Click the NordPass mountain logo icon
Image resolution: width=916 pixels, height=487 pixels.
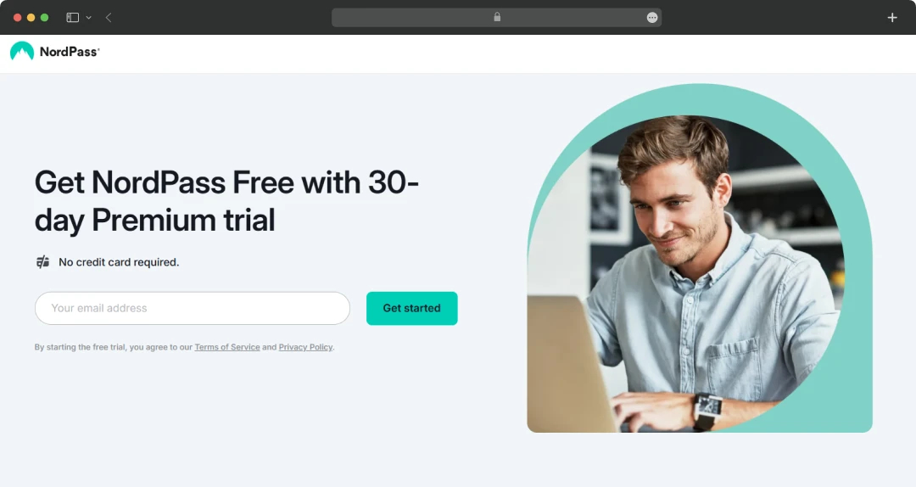pos(22,52)
